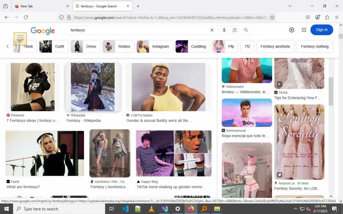
Task: Open VLC media player from taskbar
Action: point(151,209)
